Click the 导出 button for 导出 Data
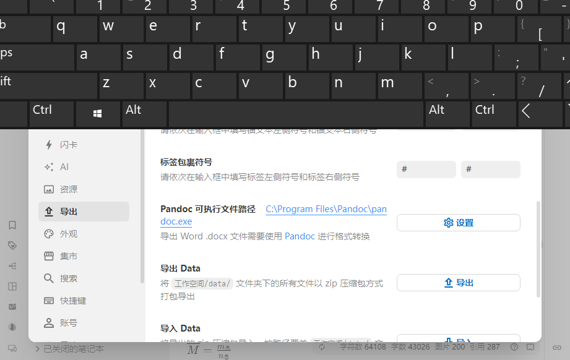Screen dimensions: 570x360 coord(459,283)
